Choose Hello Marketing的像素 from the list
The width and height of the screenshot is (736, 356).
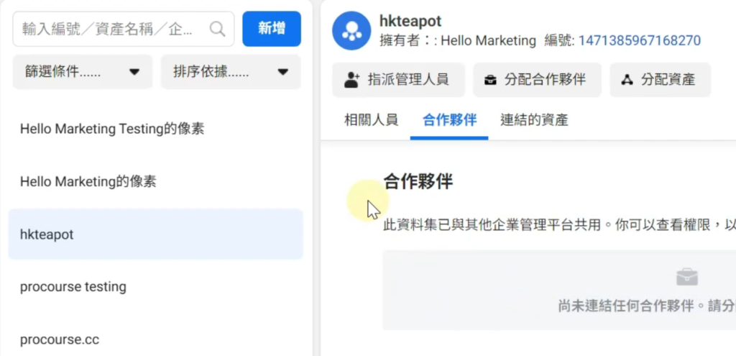tap(88, 182)
